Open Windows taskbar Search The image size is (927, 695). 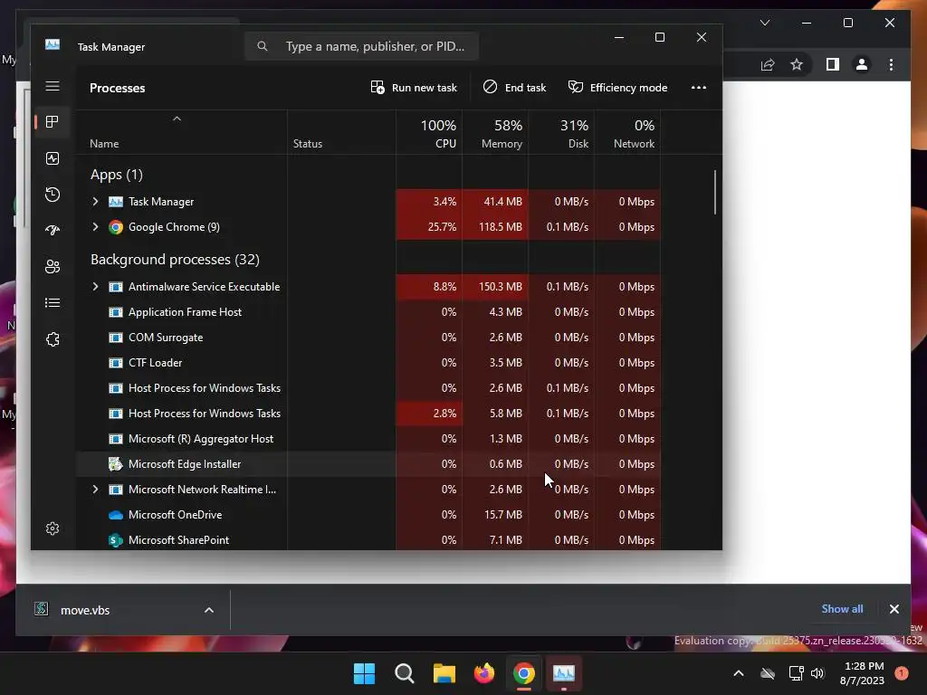405,673
